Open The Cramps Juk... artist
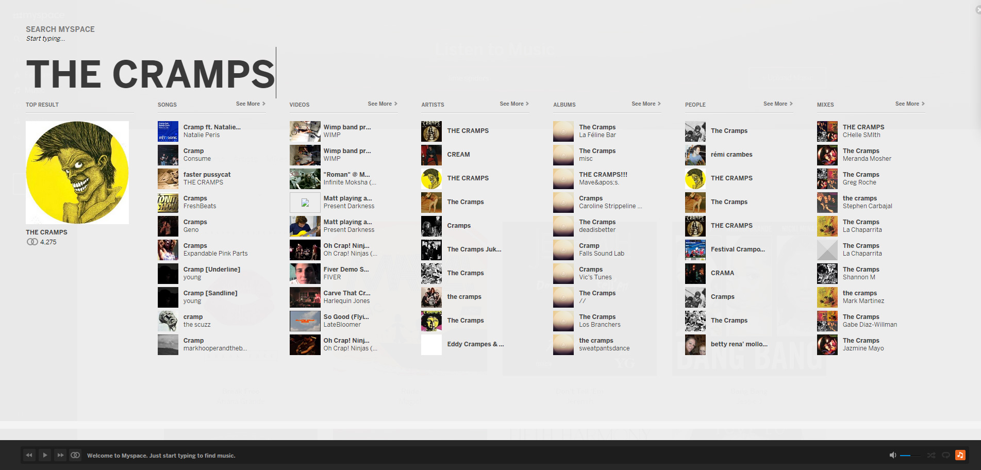The height and width of the screenshot is (470, 981). (475, 249)
